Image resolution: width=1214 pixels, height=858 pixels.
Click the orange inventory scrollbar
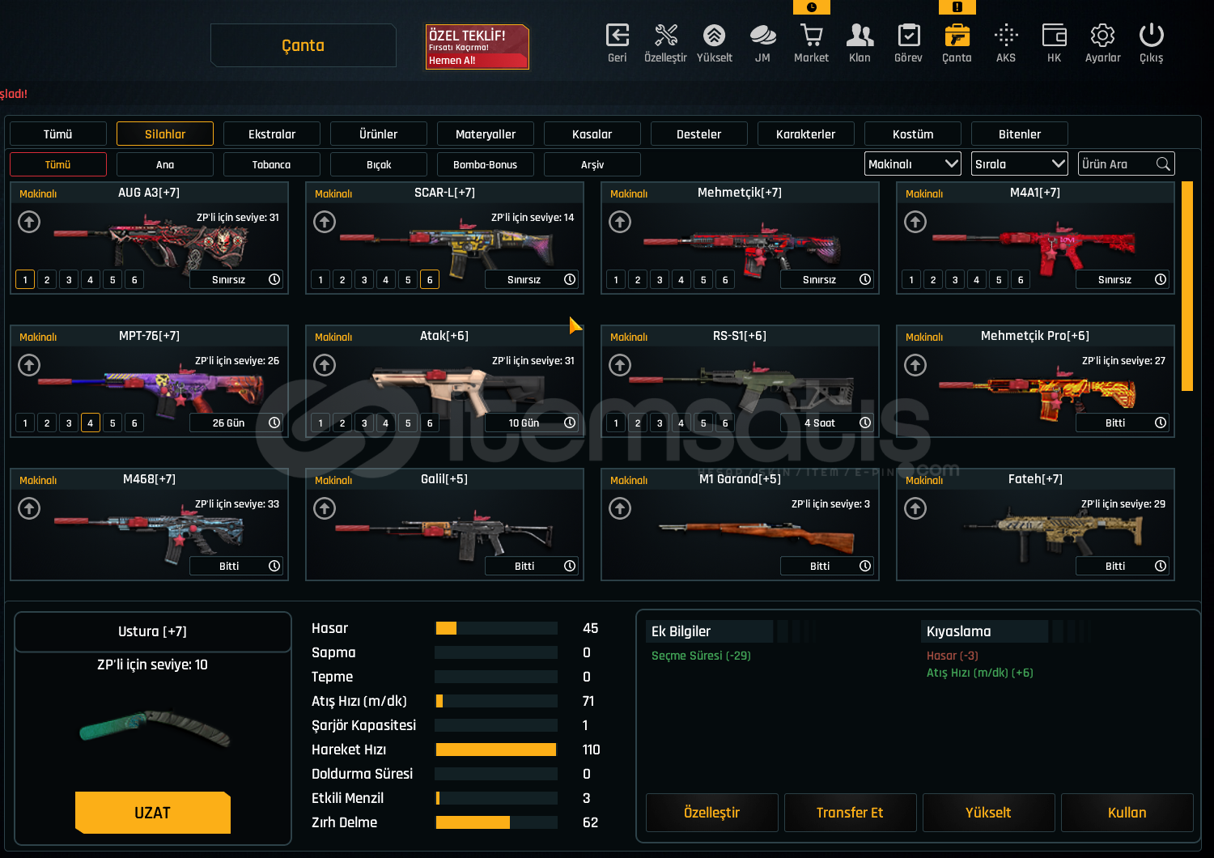1187,286
